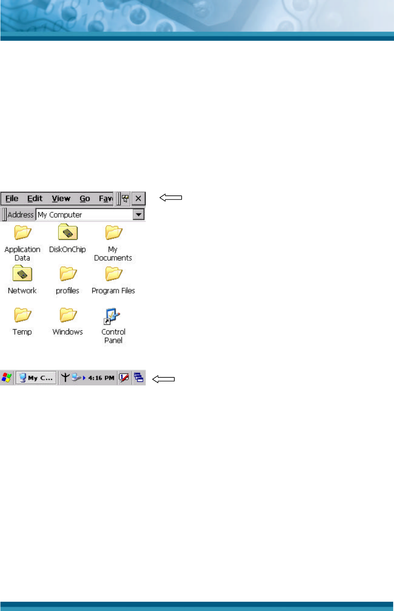Open the Temp folder
Viewport: 394px width, 611px height.
click(22, 321)
